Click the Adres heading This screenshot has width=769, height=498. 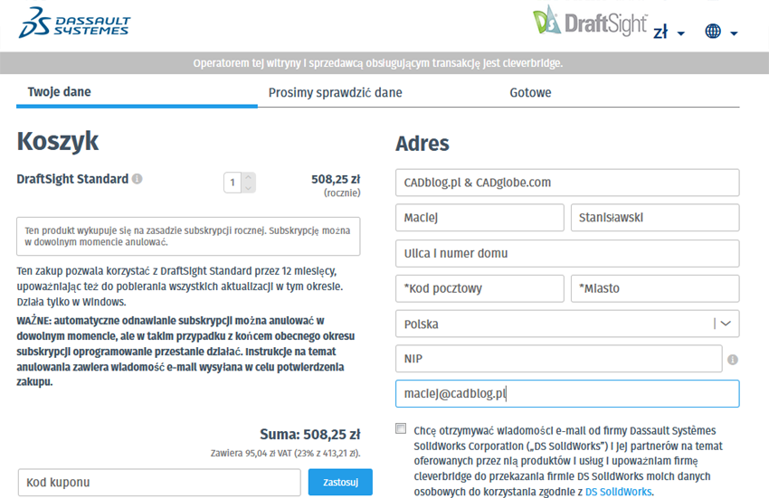(422, 144)
